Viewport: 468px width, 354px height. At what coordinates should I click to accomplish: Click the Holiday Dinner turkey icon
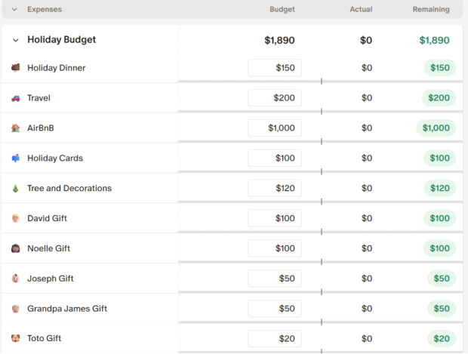[15, 68]
